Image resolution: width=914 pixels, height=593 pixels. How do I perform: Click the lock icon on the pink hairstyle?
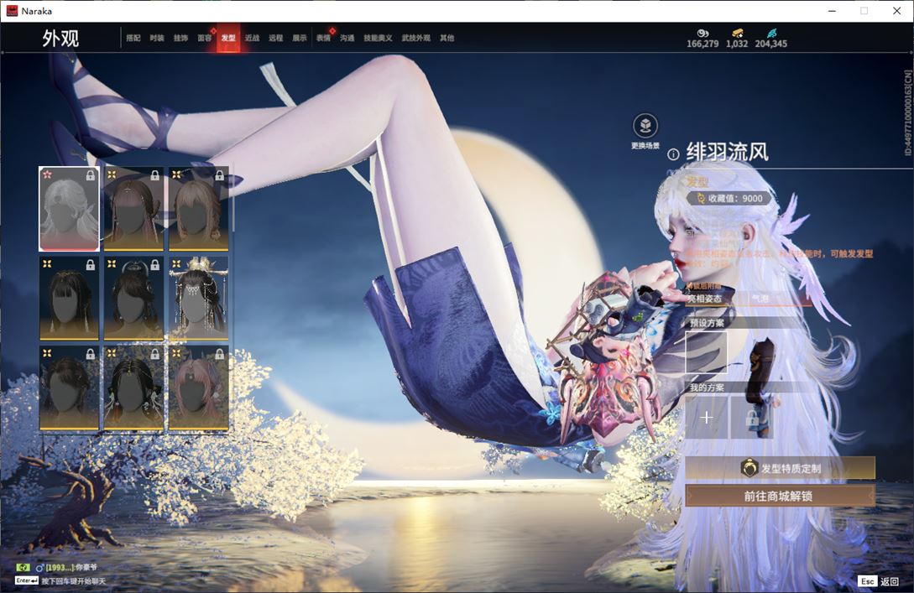[219, 354]
